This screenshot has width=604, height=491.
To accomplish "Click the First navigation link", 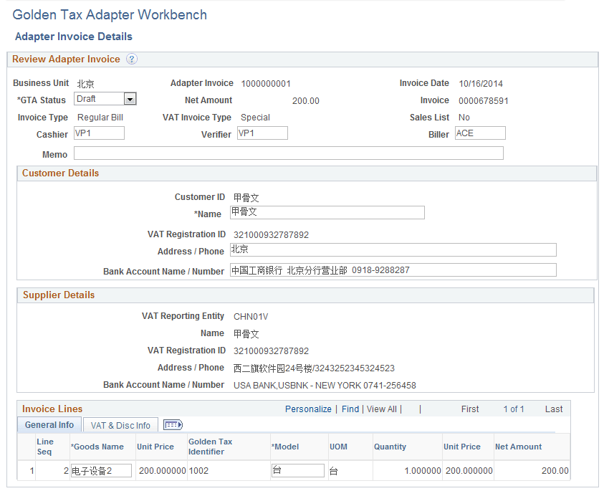I will pos(470,409).
